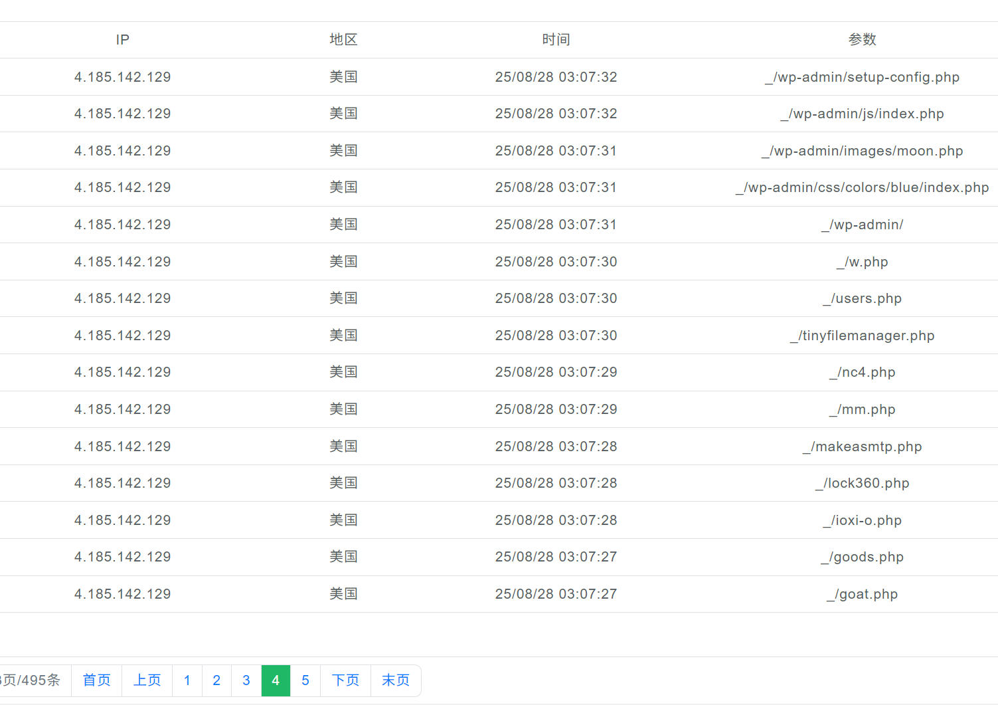Screen dimensions: 998x705
Task: Select the 美国 region cell in the top row
Action: click(343, 76)
